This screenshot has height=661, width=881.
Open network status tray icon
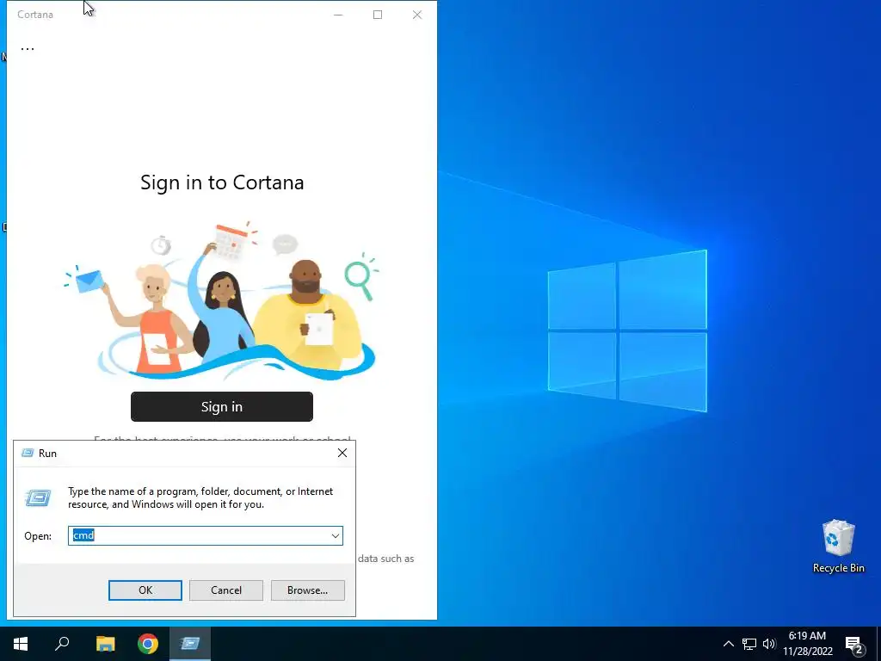[749, 644]
